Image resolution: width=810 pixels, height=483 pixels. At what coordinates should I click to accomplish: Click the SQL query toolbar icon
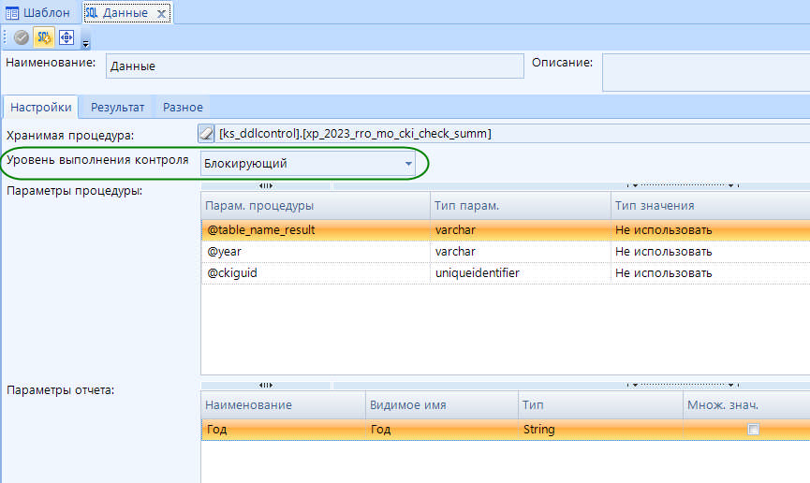click(43, 37)
